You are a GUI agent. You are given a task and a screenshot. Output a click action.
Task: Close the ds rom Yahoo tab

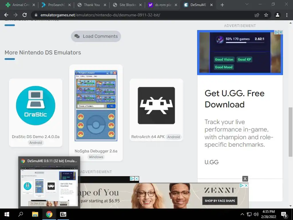pyautogui.click(x=176, y=5)
